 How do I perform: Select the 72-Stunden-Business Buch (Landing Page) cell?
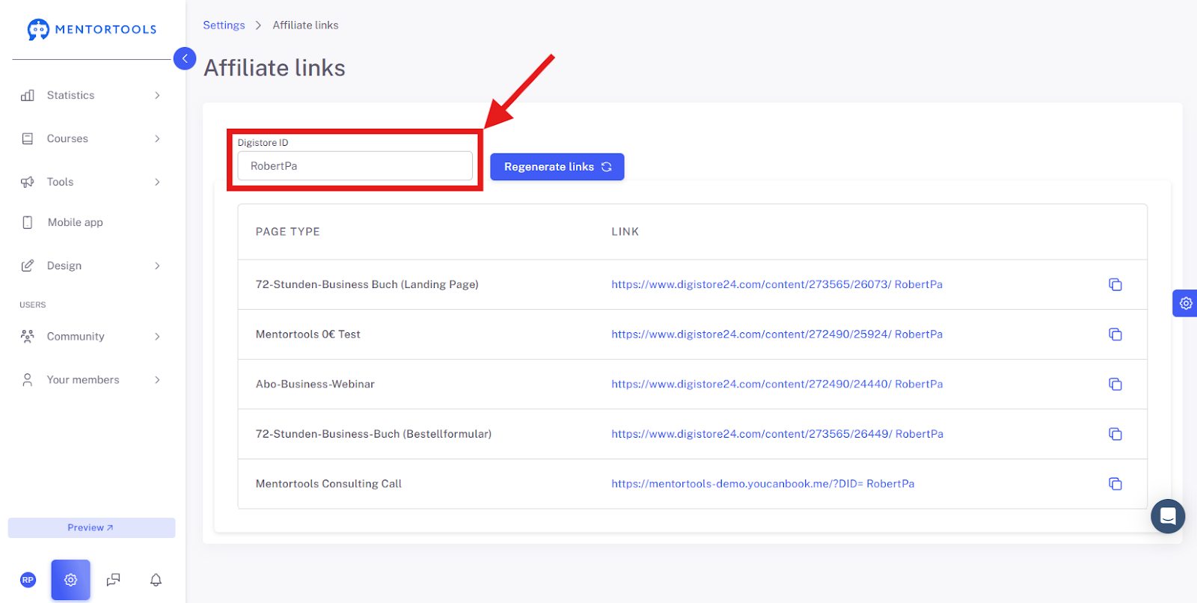[367, 284]
